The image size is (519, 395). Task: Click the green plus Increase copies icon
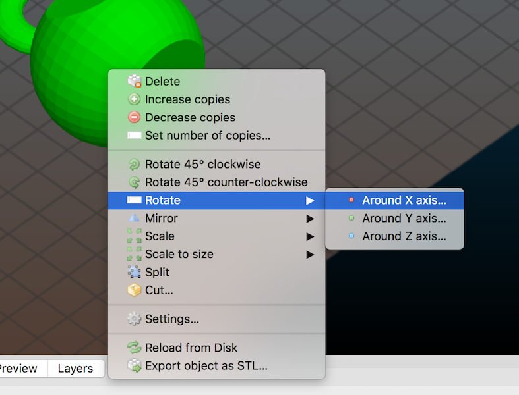pyautogui.click(x=134, y=99)
